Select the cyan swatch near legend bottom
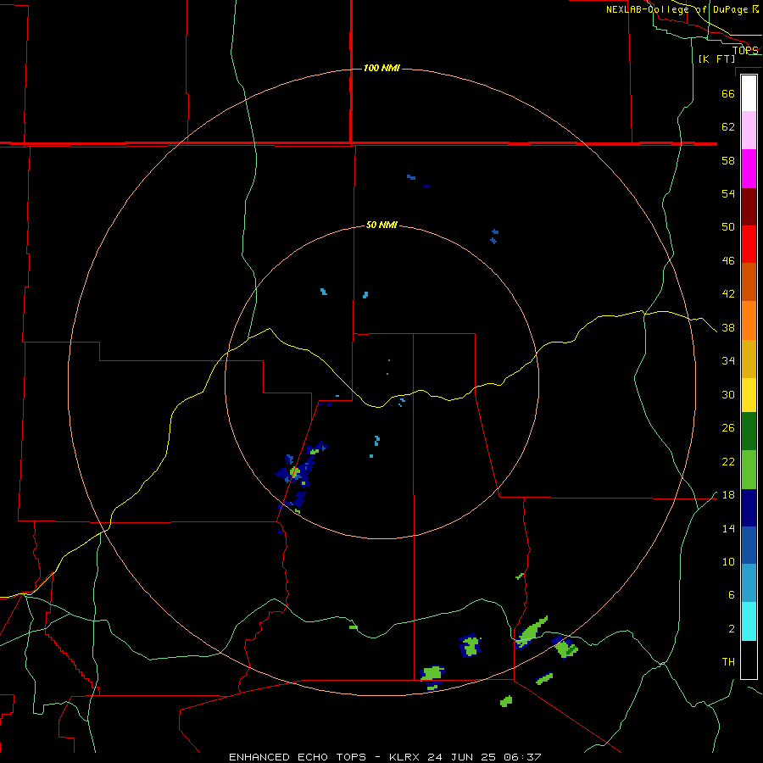Image resolution: width=763 pixels, height=763 pixels. [749, 621]
